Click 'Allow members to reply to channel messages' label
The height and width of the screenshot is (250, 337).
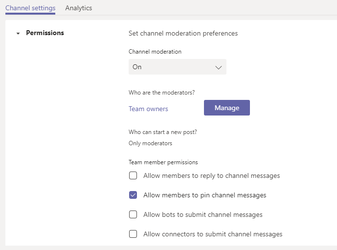pos(211,175)
